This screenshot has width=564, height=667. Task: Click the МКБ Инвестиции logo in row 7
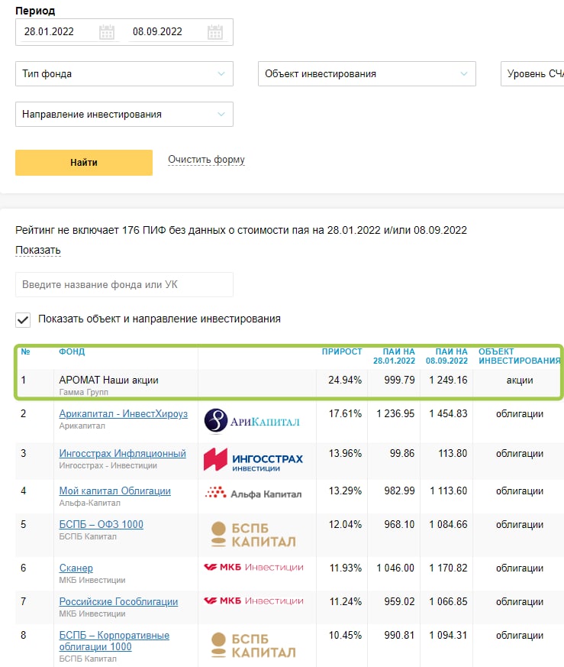(253, 601)
